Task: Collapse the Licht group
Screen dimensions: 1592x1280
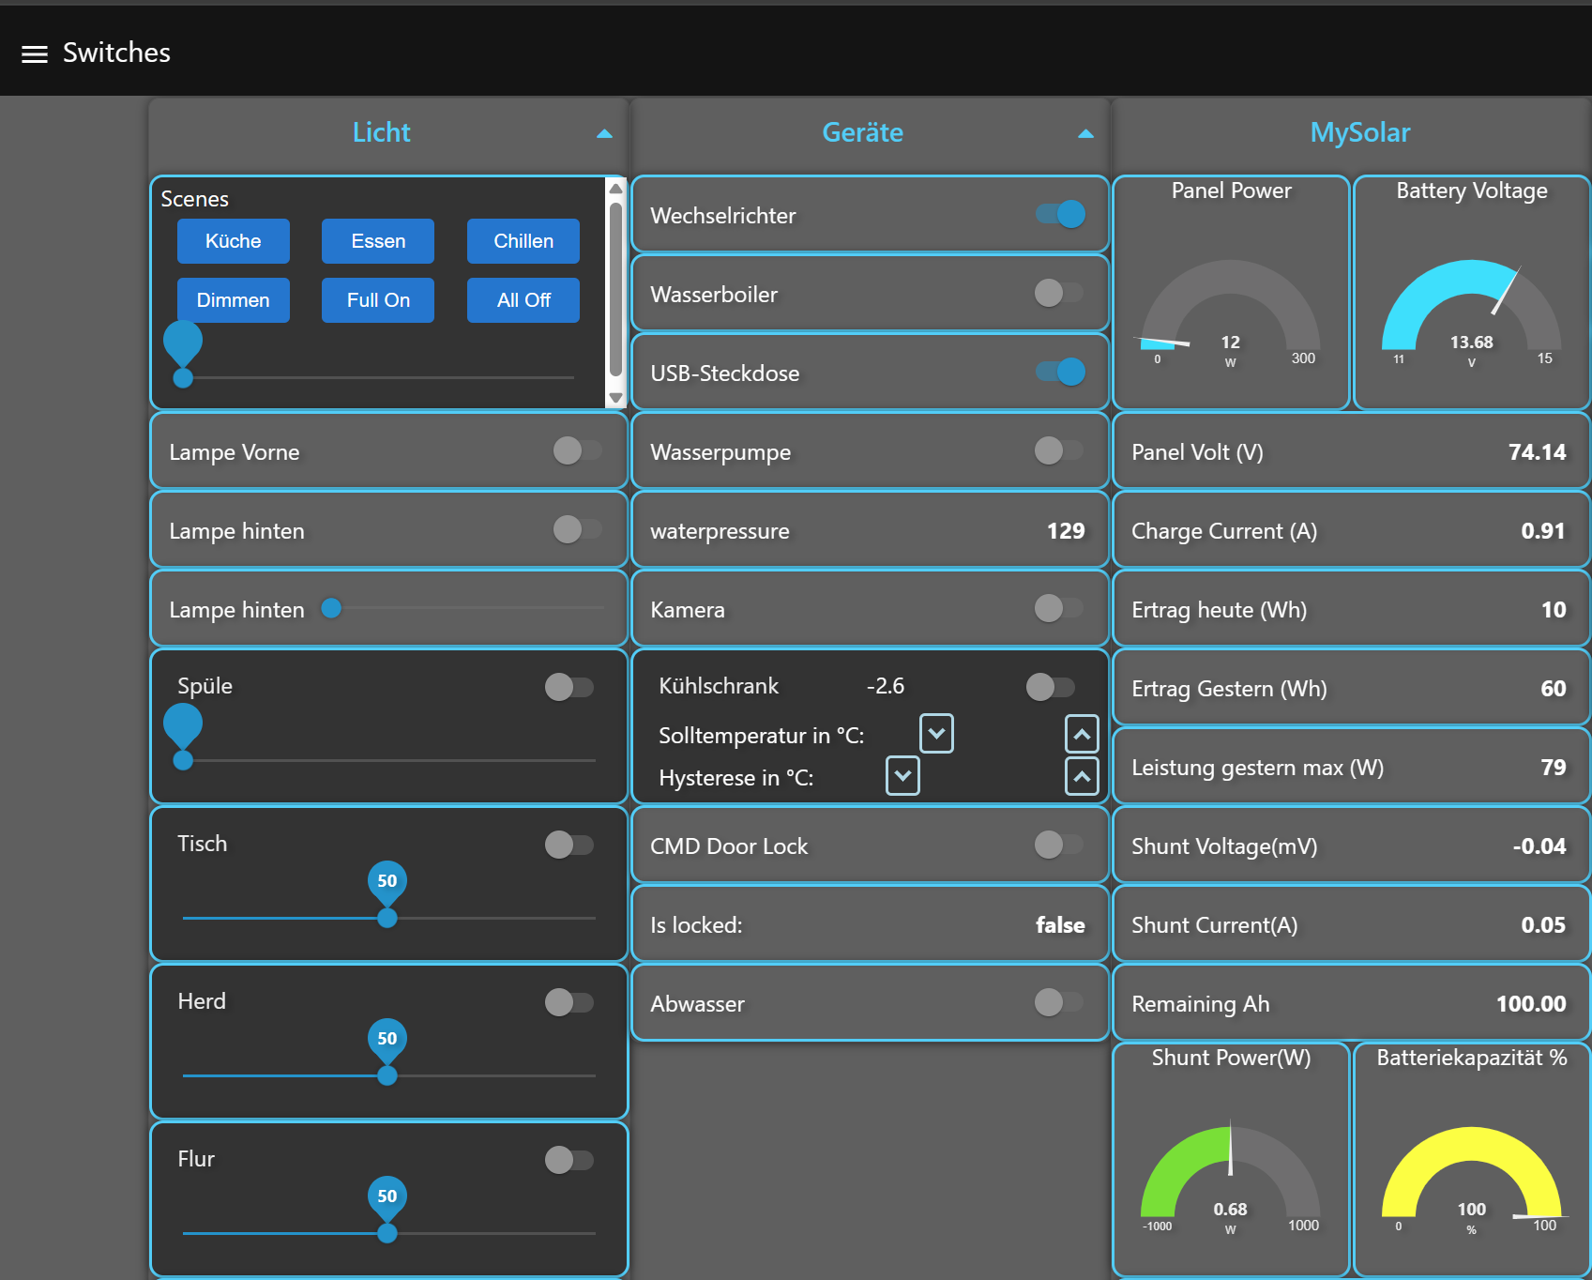Action: tap(604, 134)
